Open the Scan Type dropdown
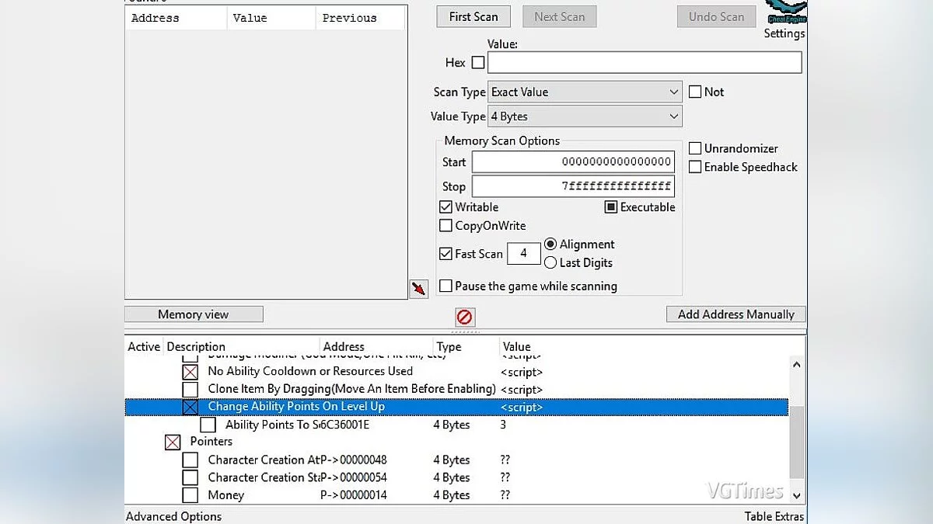 tap(585, 92)
